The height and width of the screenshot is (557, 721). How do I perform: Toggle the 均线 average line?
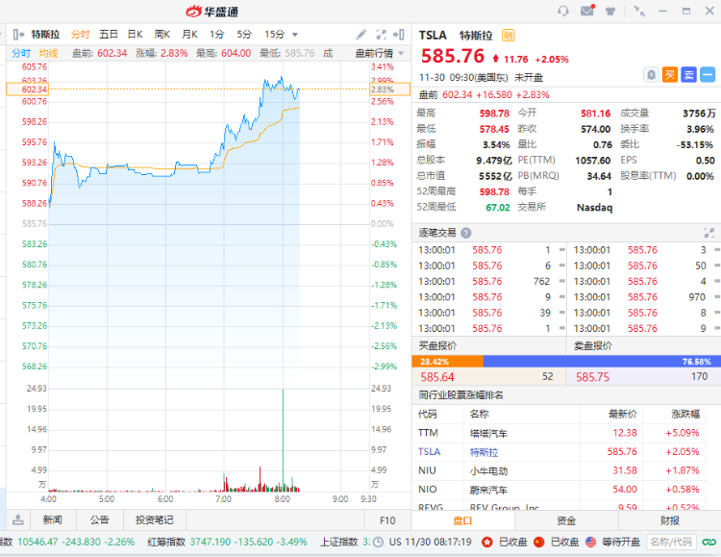tap(48, 54)
